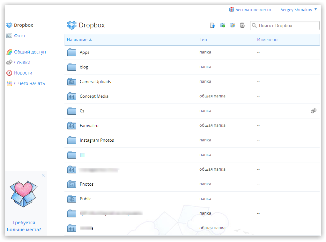Image resolution: width=326 pixels, height=242 pixels.
Task: Click the magnifier icon in search box
Action: click(x=254, y=25)
